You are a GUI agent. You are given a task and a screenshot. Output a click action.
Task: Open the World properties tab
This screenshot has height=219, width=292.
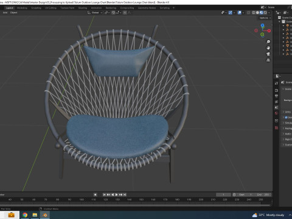coord(276,113)
